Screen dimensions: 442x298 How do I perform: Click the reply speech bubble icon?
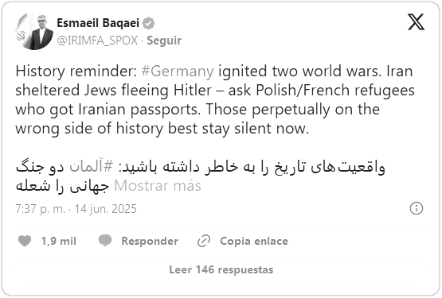click(105, 241)
